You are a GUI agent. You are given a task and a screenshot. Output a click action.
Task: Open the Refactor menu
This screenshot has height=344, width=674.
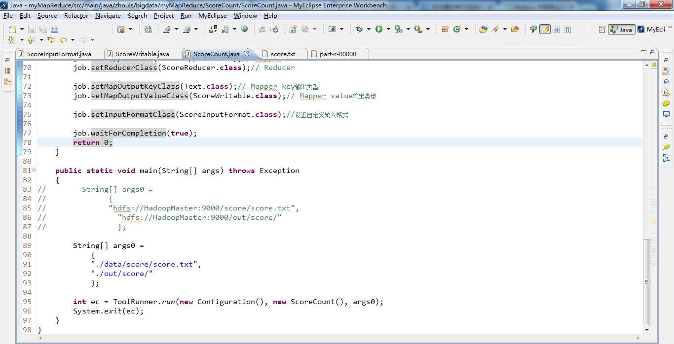coord(76,15)
